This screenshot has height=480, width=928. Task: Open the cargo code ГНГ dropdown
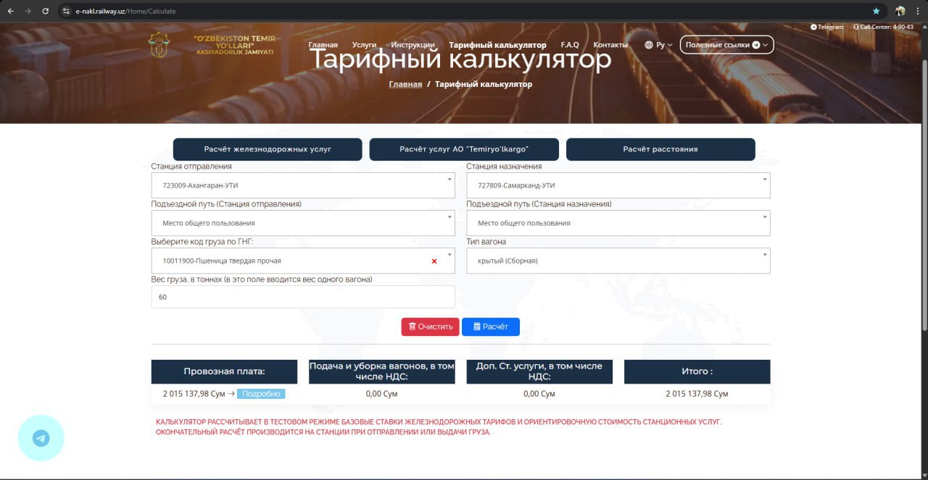303,261
